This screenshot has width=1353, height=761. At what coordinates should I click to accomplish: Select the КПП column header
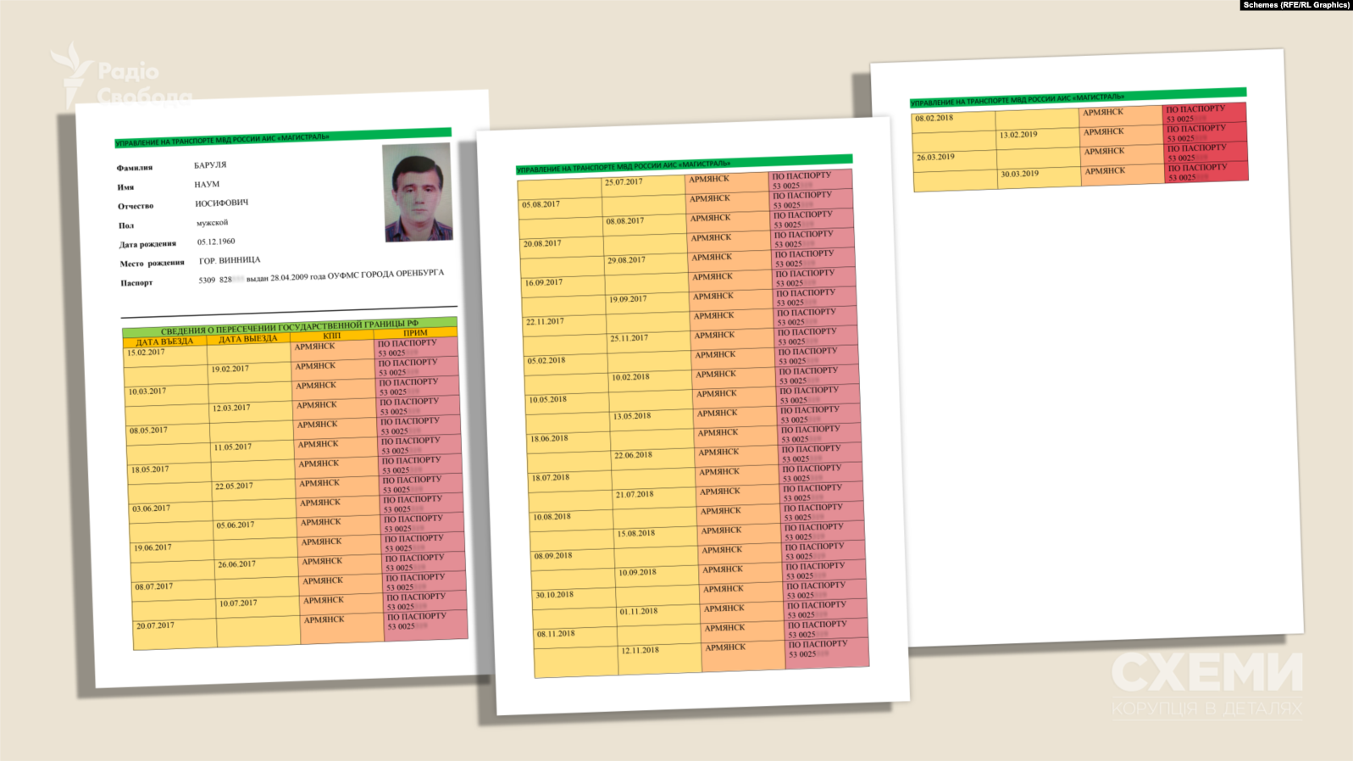(331, 336)
